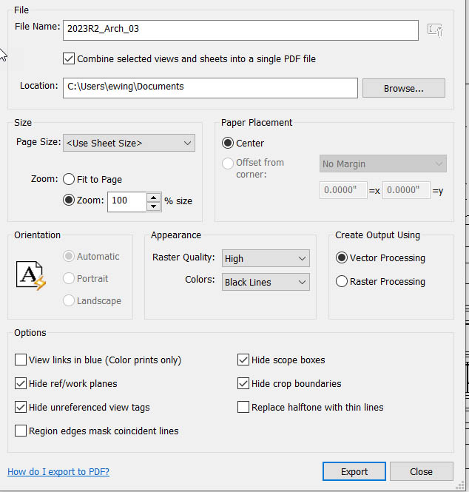The height and width of the screenshot is (492, 469).
Task: Click the zoom percentage value field
Action: coord(127,202)
